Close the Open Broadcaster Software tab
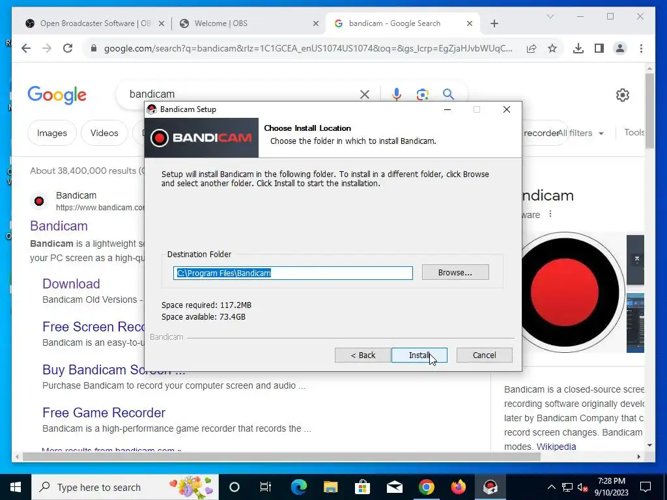 pos(162,24)
